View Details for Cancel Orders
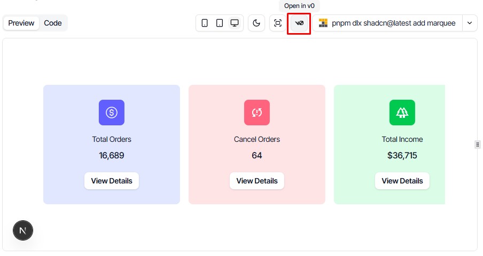 [257, 181]
